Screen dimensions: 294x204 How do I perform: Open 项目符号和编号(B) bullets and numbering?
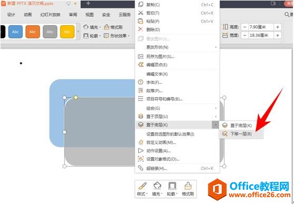(x=177, y=99)
